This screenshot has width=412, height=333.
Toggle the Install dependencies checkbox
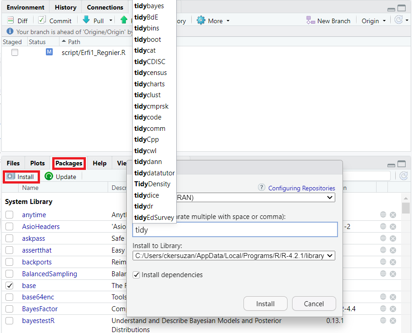136,275
